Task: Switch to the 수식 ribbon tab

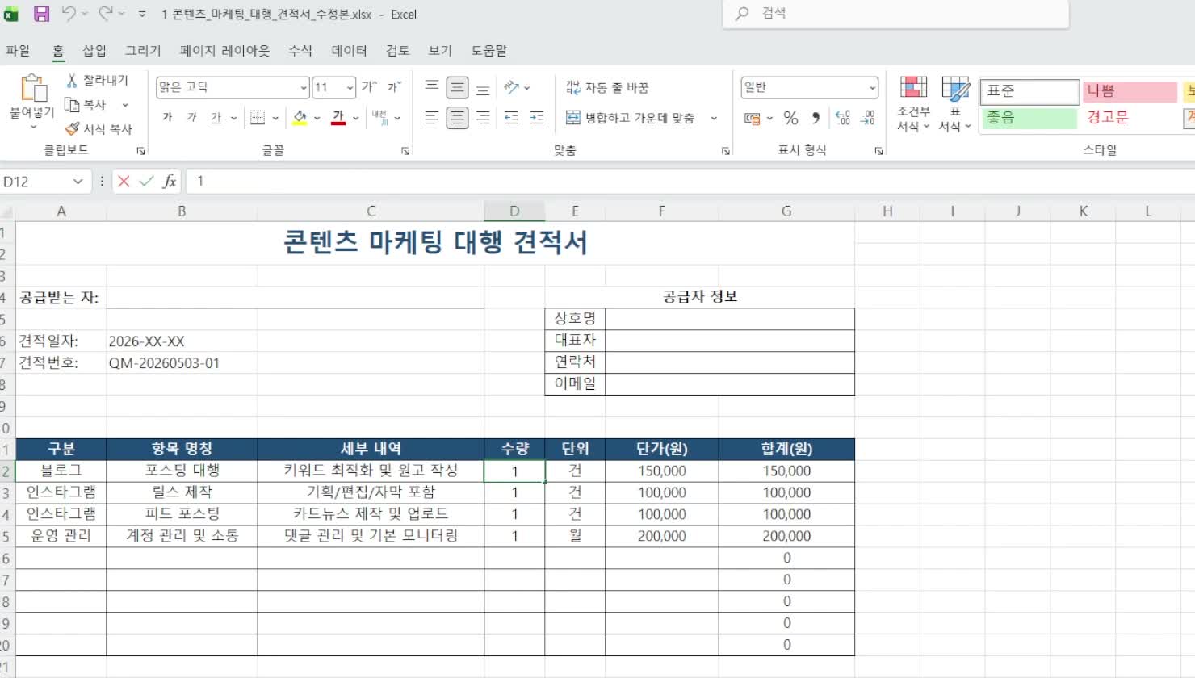Action: [x=300, y=50]
